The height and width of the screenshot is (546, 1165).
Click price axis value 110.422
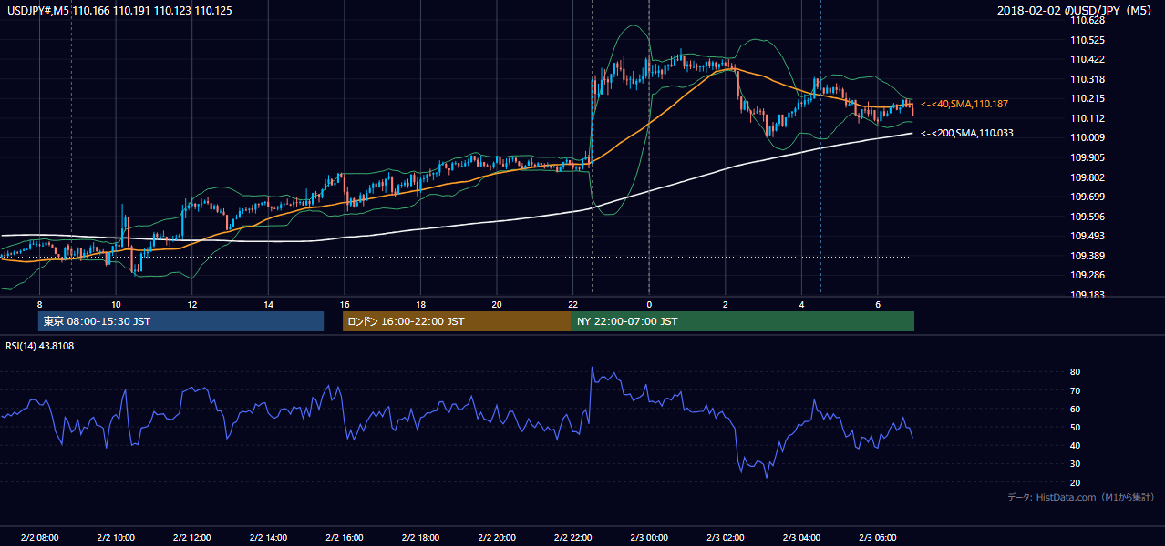(1088, 60)
